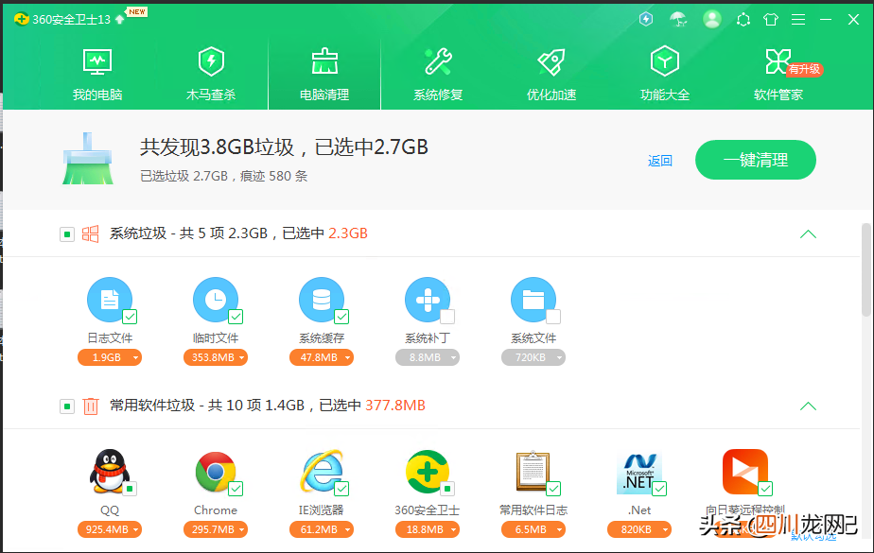Click the 返回 link

pyautogui.click(x=660, y=161)
